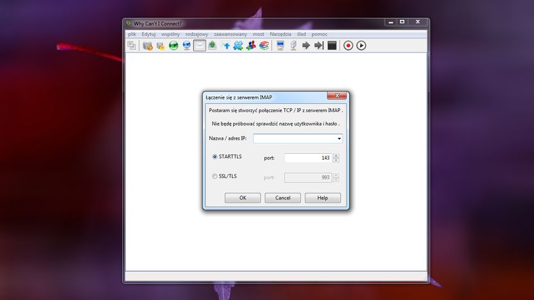
Task: Select the STARTTLS radio button
Action: click(214, 157)
